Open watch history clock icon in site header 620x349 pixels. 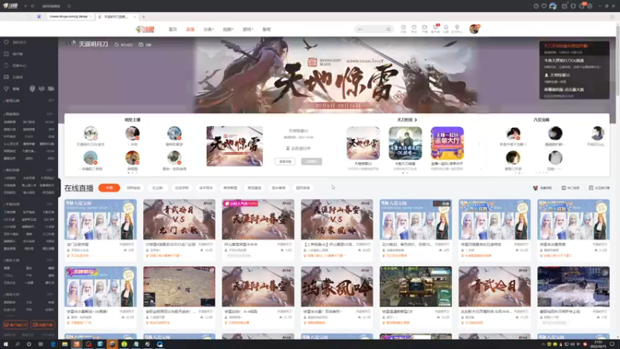[403, 29]
